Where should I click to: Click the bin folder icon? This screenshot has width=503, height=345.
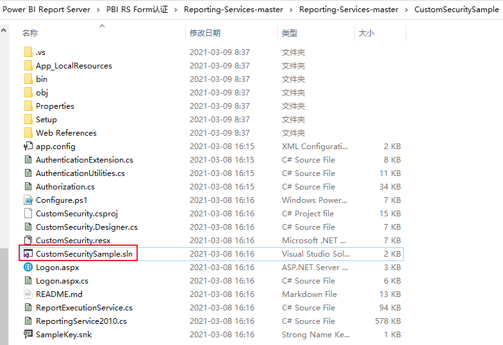click(28, 79)
